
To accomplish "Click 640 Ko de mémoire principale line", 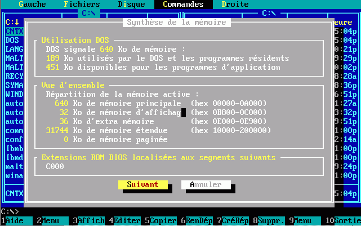I will [161, 103].
